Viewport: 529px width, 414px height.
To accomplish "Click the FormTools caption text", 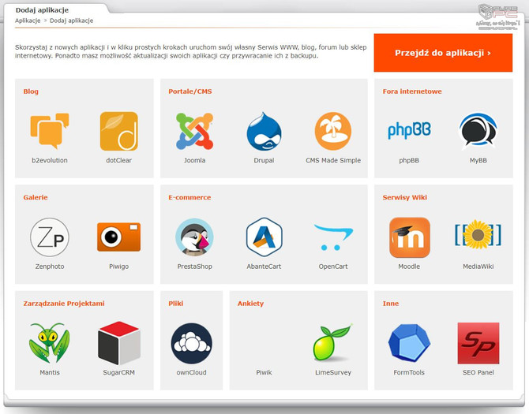I will tap(409, 372).
